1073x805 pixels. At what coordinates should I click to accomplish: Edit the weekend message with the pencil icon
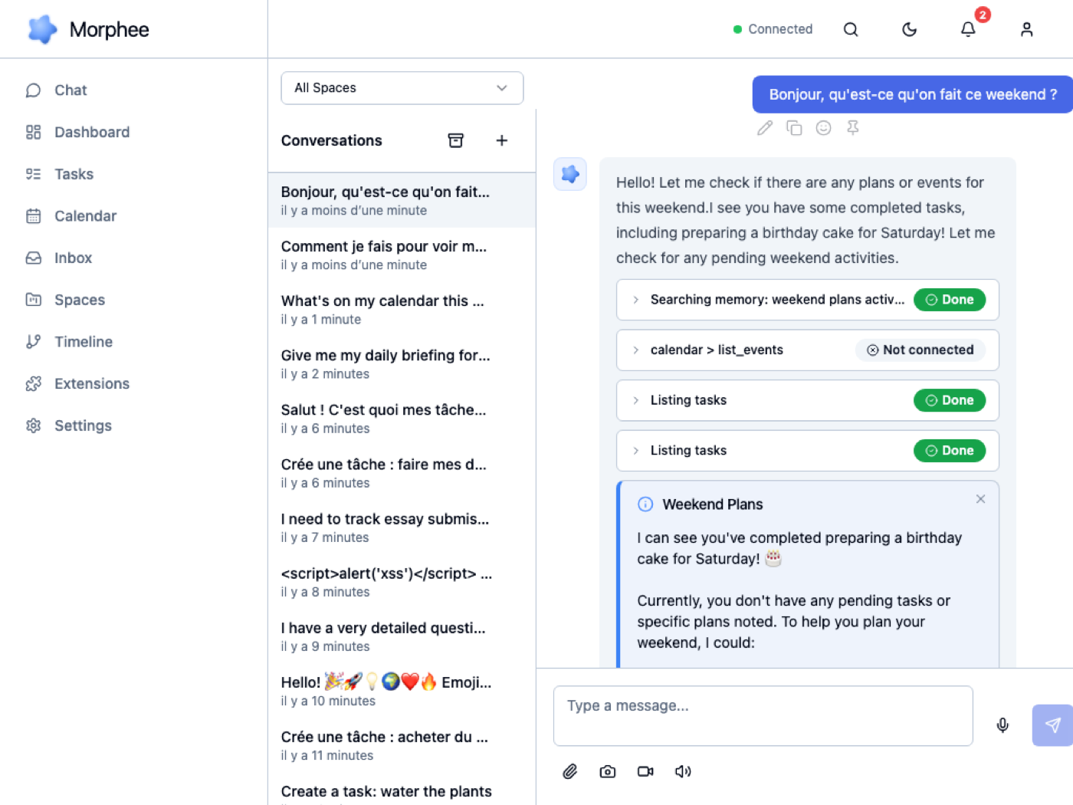(764, 128)
